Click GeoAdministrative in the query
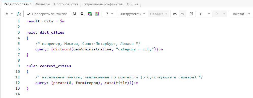The width and height of the screenshot is (253, 98). click(92, 49)
